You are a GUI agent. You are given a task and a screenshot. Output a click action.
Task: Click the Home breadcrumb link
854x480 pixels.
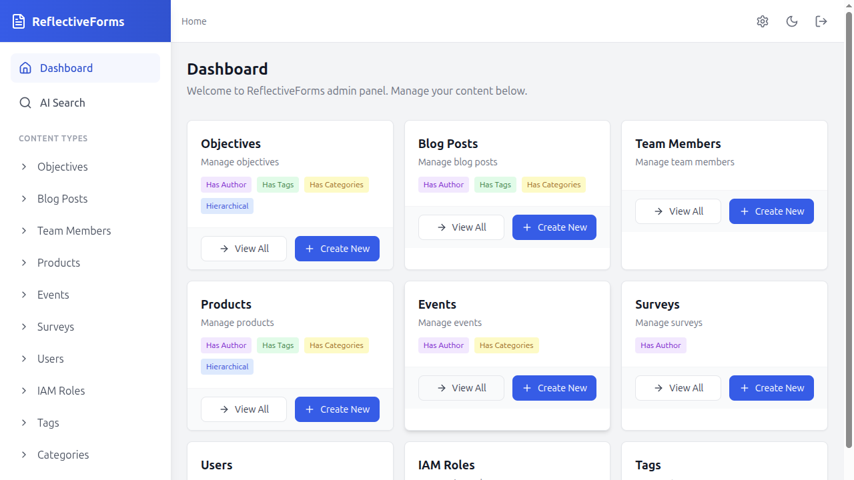(x=194, y=21)
